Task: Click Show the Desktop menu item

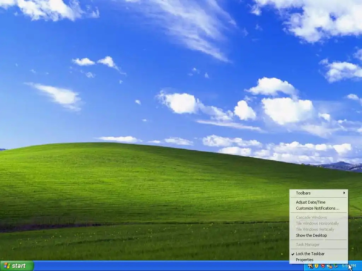Action: [x=319, y=235]
